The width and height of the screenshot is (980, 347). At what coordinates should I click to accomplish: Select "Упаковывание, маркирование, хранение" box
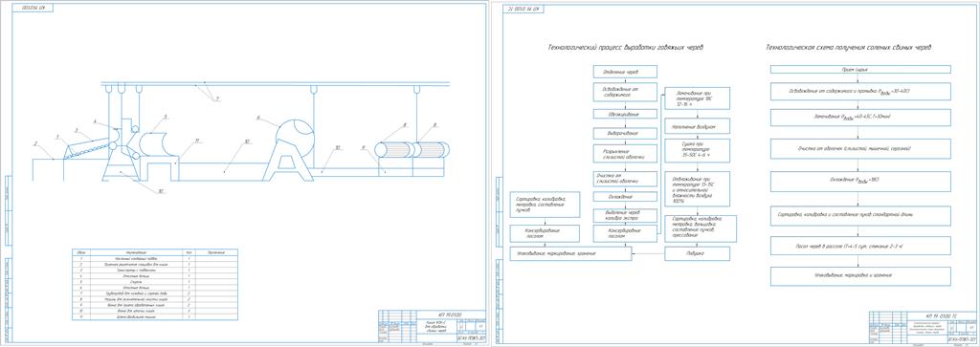[570, 254]
